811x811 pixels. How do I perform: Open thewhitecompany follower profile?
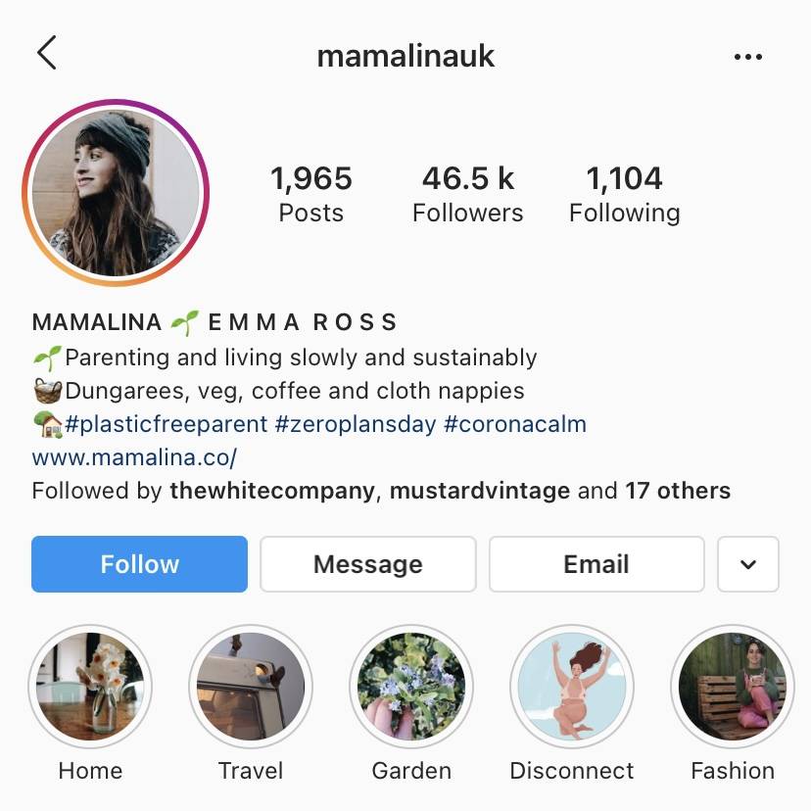(x=272, y=491)
